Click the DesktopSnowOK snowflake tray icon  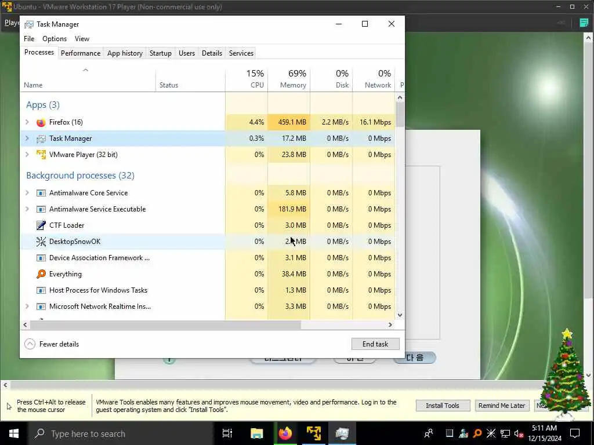(x=491, y=433)
